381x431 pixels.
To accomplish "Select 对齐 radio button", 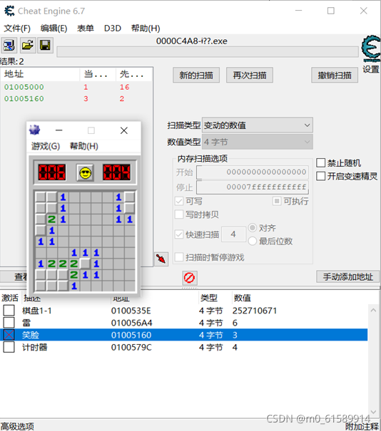I will (x=253, y=227).
